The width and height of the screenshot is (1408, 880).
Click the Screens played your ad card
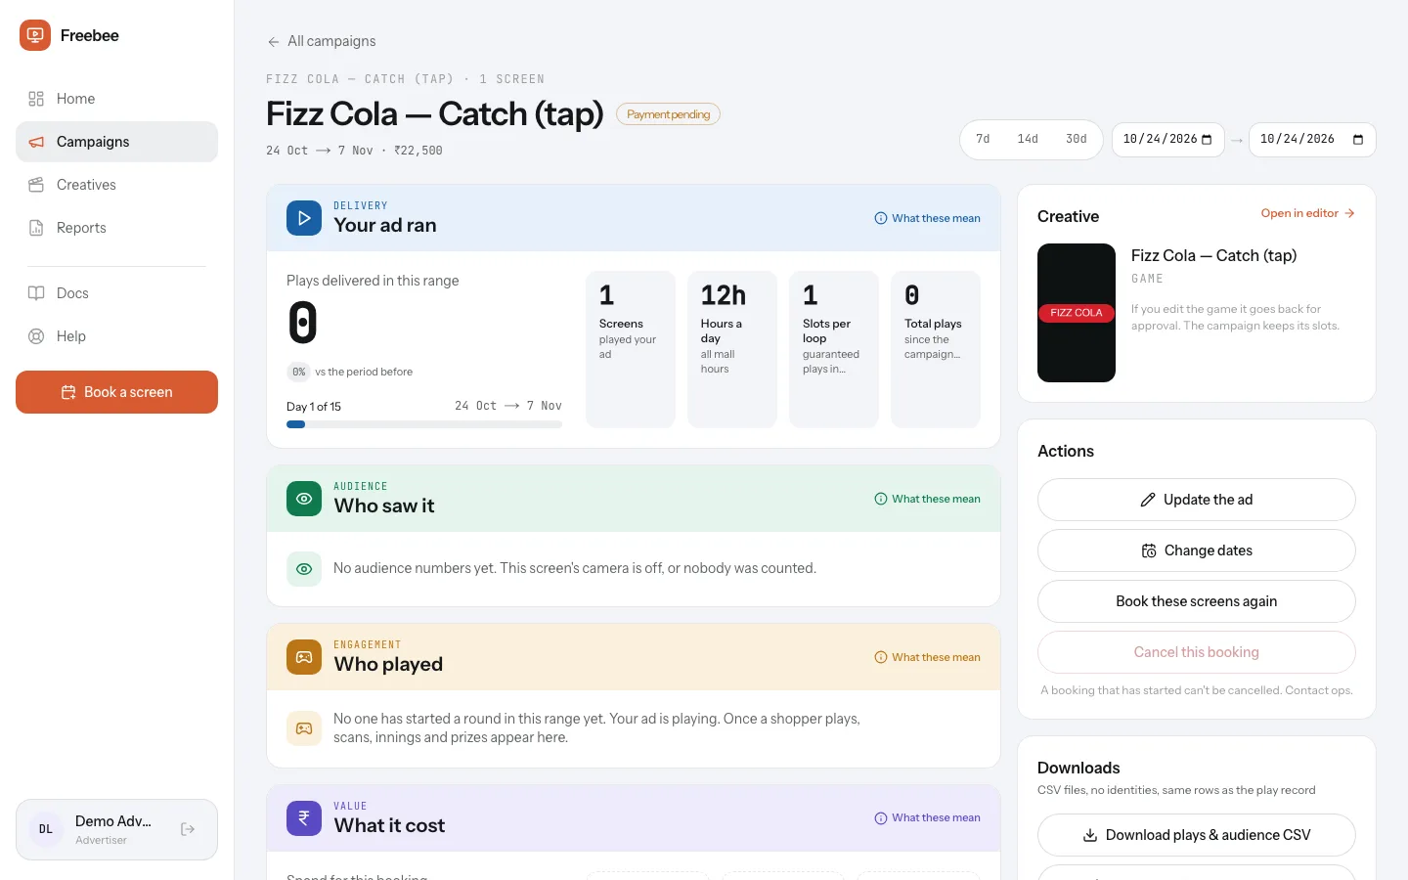pyautogui.click(x=631, y=349)
